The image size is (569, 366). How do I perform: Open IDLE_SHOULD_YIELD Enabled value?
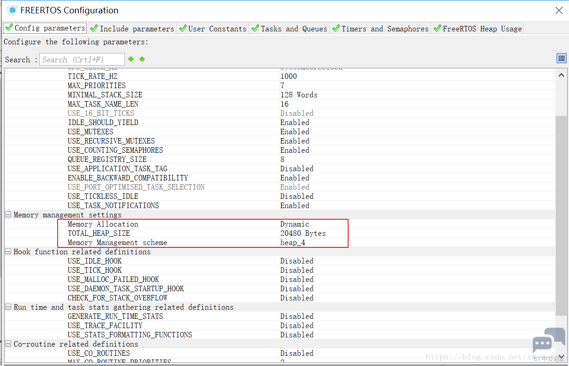295,122
